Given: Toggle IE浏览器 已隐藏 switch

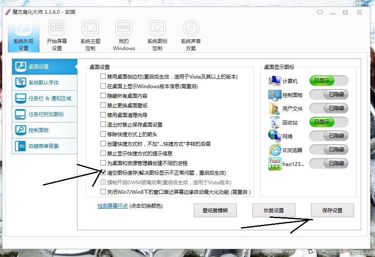Looking at the screenshot, I should (x=329, y=150).
